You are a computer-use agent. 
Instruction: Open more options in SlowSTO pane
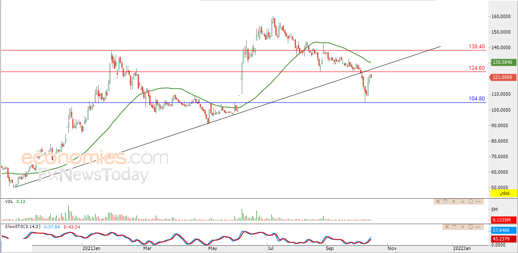(x=478, y=227)
